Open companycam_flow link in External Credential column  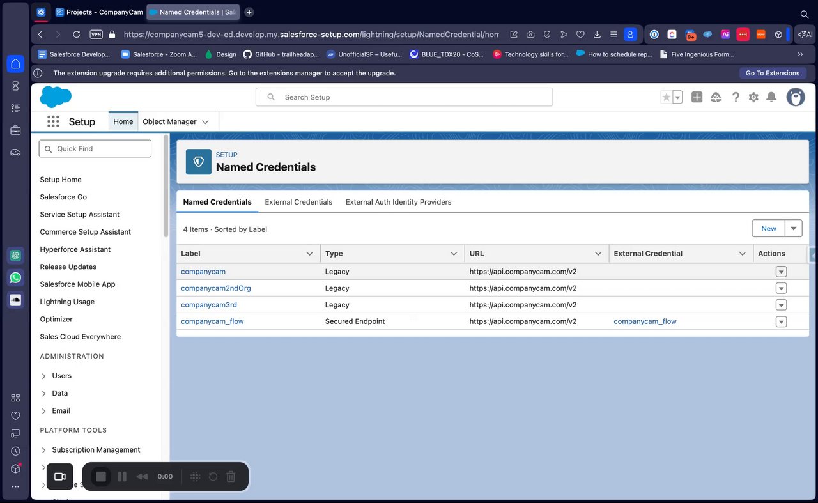(645, 321)
